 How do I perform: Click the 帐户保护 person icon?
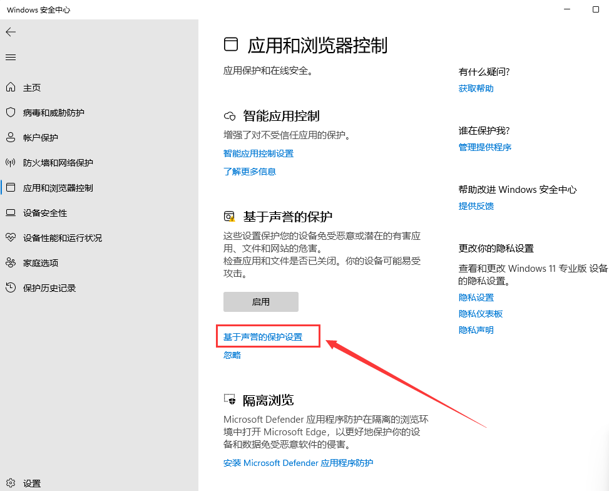pos(11,138)
